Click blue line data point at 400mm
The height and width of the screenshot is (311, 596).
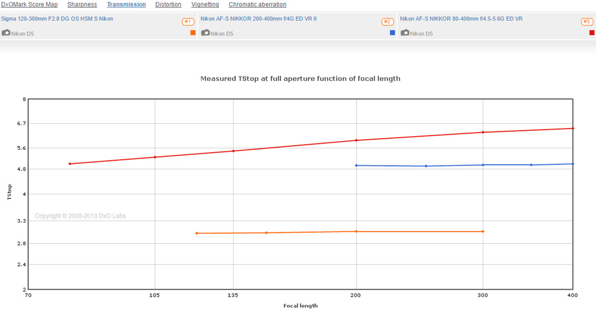coord(573,164)
